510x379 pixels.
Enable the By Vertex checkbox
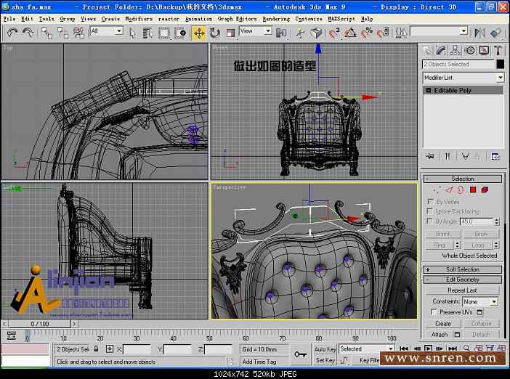430,202
